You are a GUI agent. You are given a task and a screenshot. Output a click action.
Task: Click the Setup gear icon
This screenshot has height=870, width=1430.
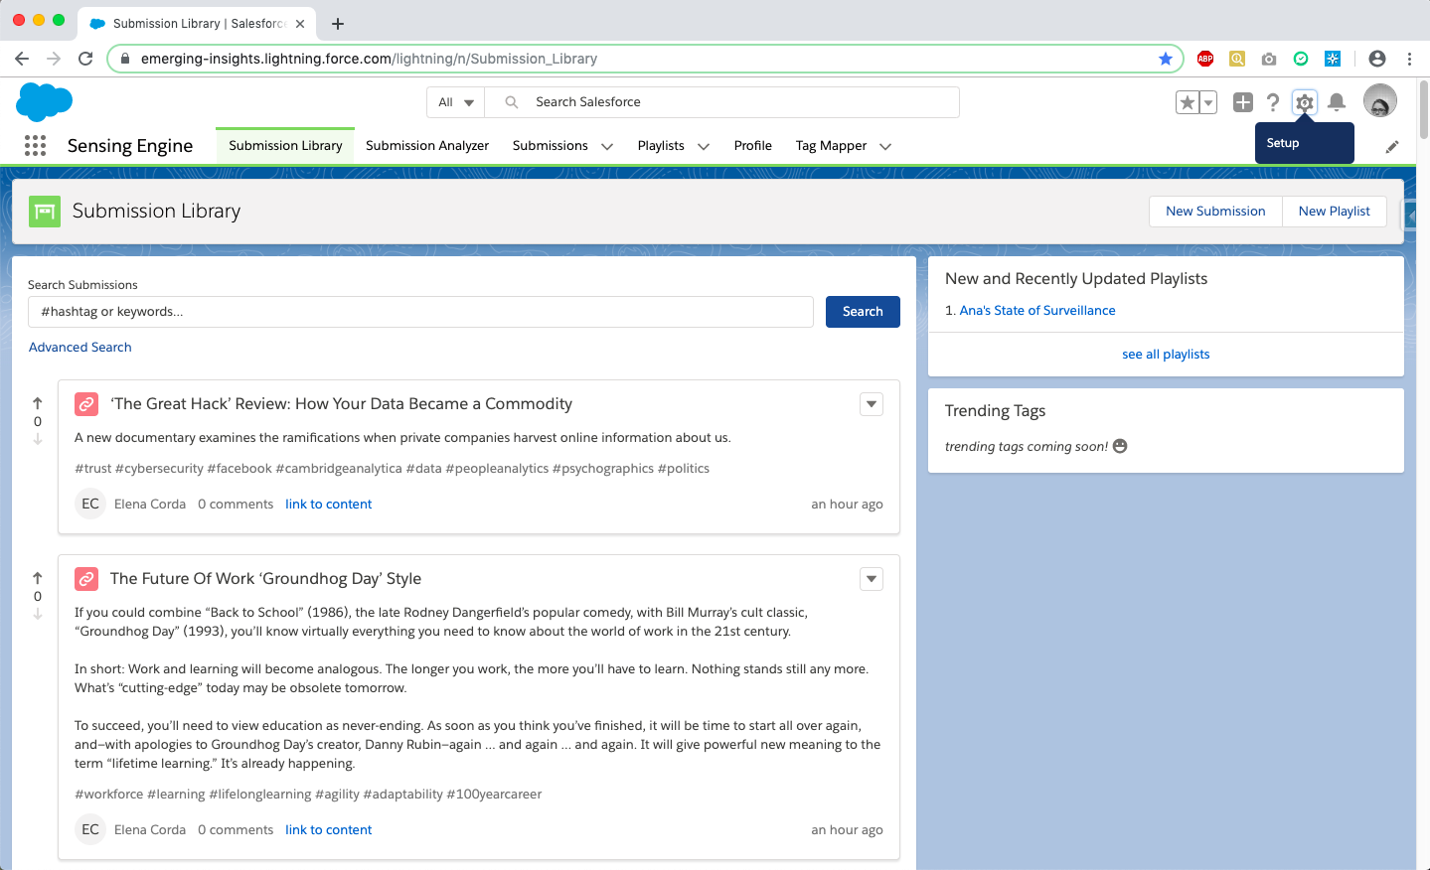pos(1304,102)
